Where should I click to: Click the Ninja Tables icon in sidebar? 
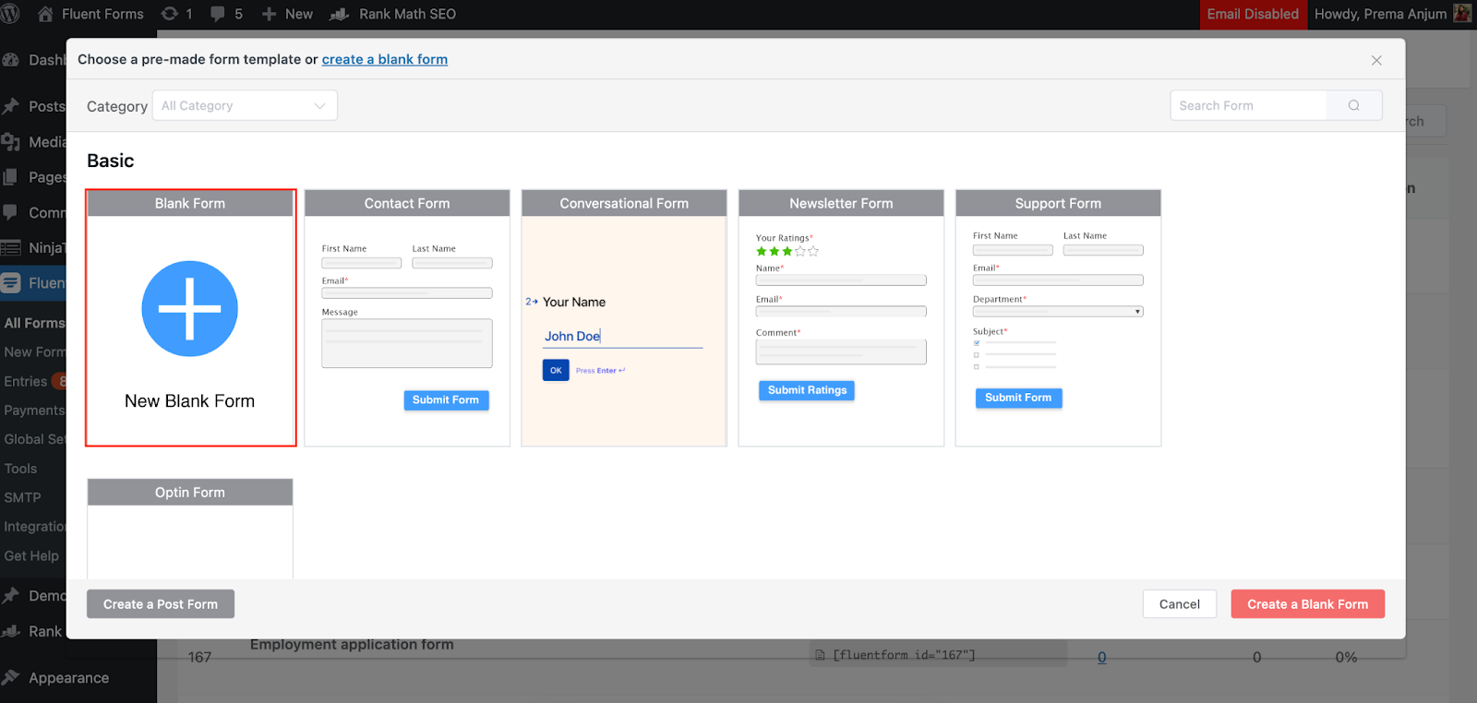(x=11, y=247)
